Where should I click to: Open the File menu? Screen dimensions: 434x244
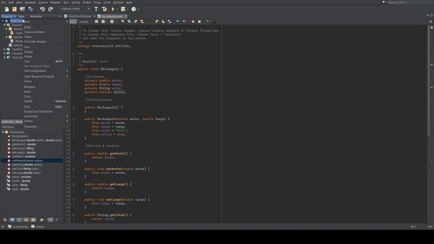3,3
